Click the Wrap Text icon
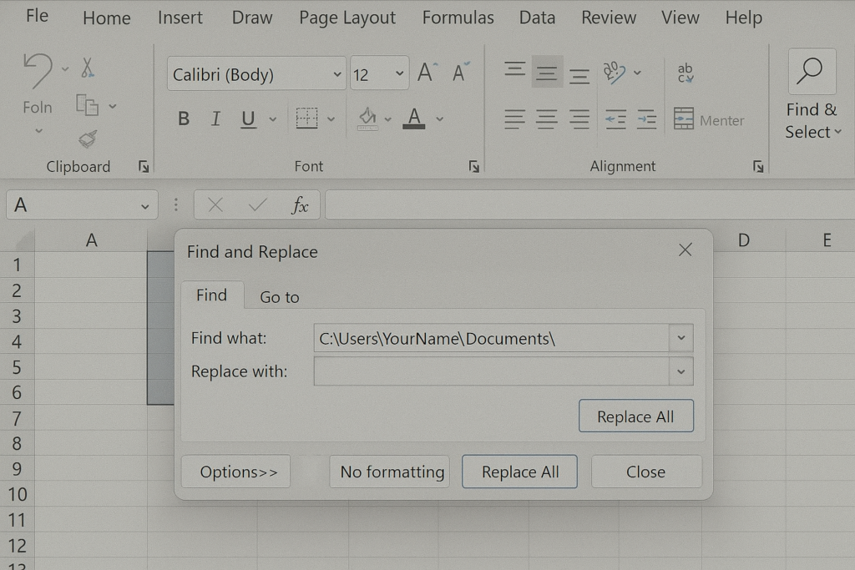855x570 pixels. click(686, 73)
